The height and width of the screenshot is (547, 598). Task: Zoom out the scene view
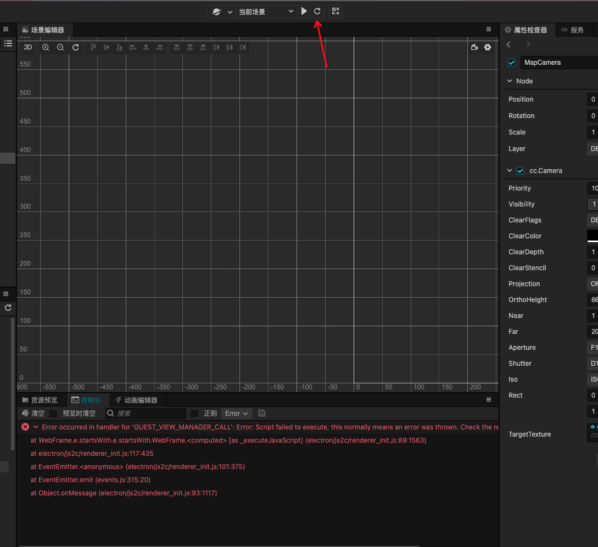tap(60, 47)
